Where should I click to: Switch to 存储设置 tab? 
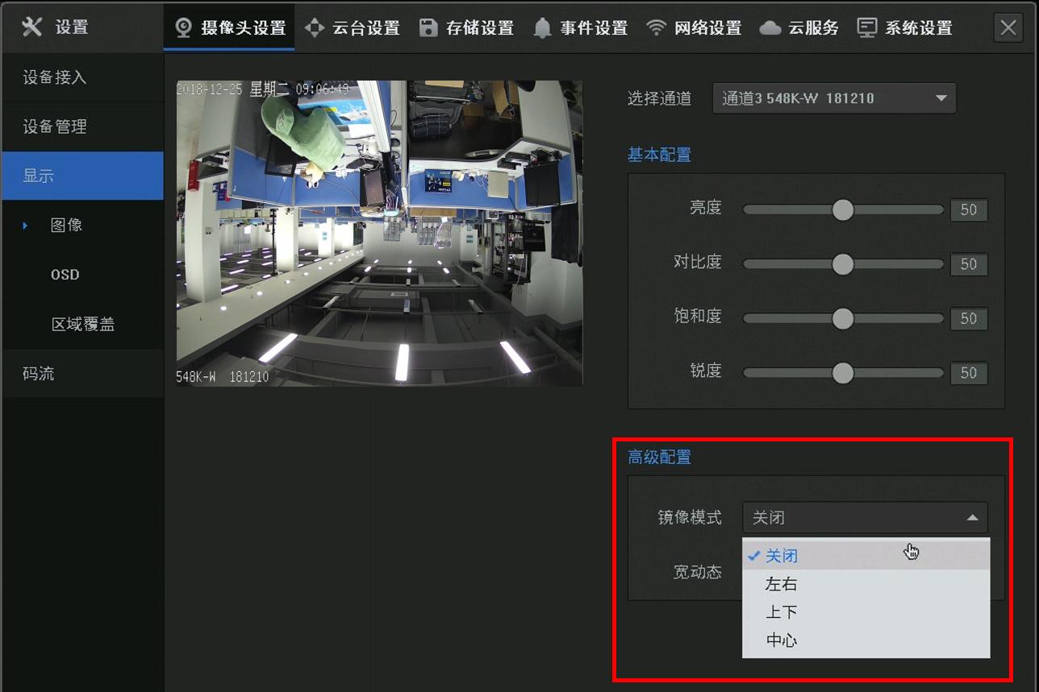tap(467, 27)
